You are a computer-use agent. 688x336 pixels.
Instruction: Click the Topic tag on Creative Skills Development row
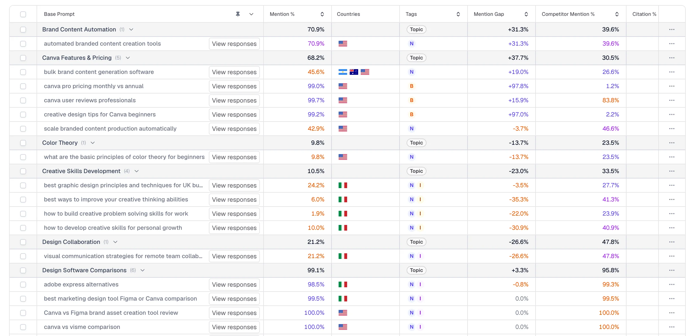coord(416,171)
